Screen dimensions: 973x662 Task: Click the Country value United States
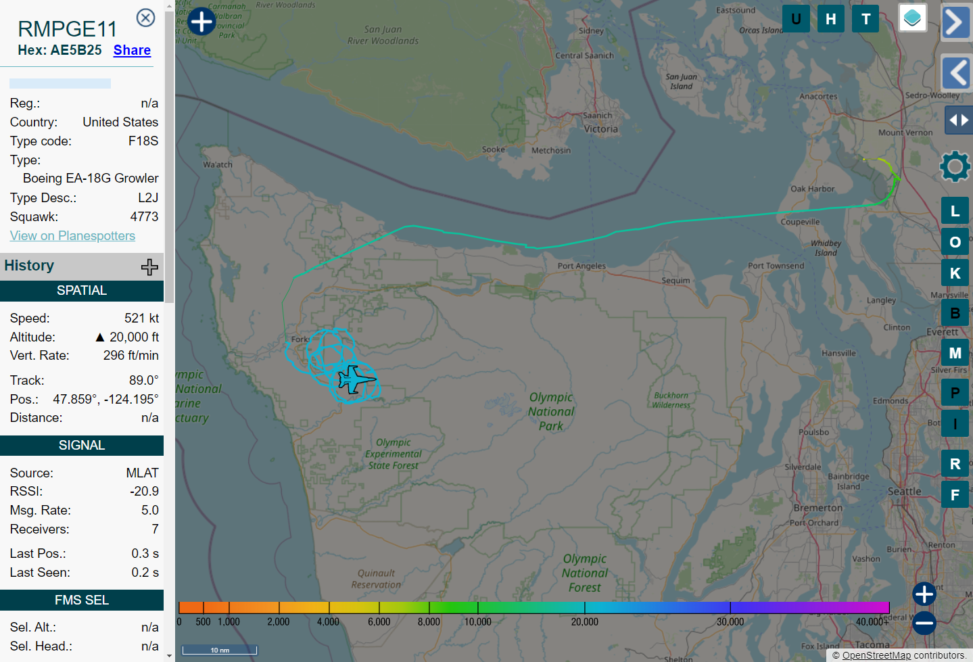pos(120,122)
